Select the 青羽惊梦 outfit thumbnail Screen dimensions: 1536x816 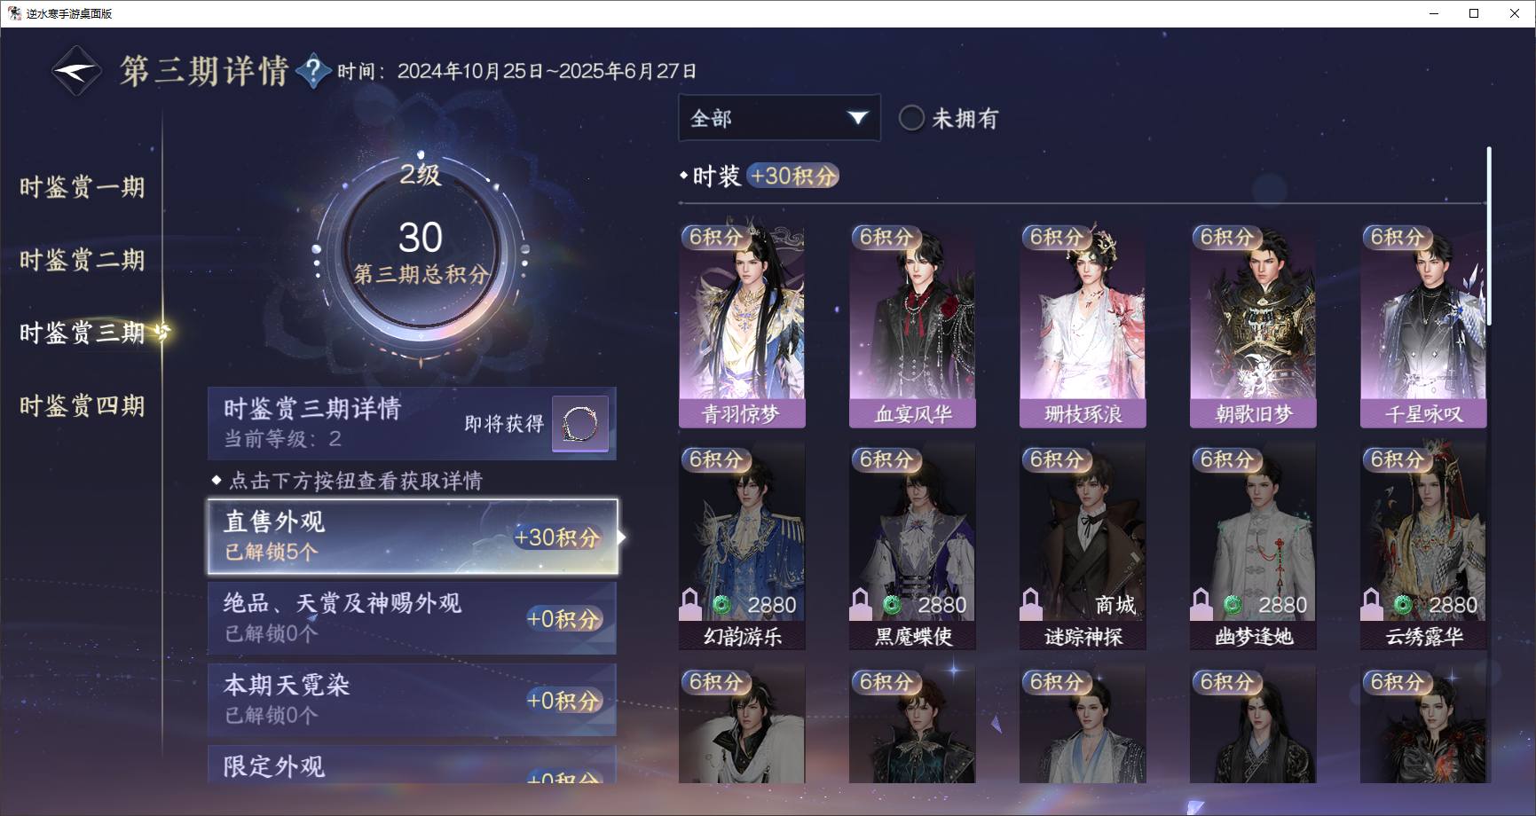[742, 326]
